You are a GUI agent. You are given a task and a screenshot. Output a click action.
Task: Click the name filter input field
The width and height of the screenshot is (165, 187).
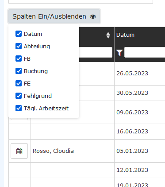pos(96,52)
